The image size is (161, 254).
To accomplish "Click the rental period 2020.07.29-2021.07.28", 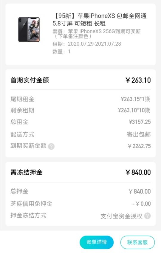I will click(95, 44).
